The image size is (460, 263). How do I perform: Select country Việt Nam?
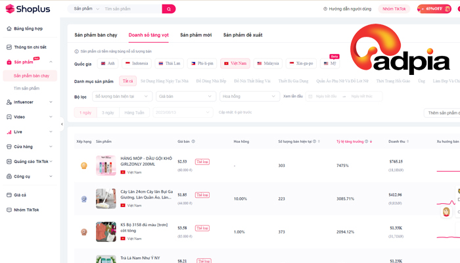235,63
